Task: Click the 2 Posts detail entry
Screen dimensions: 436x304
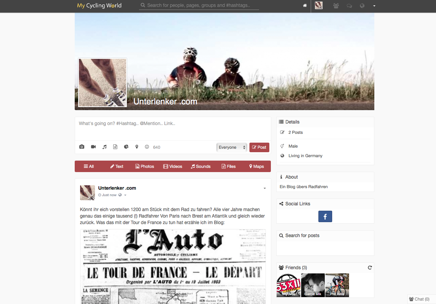Action: pos(295,132)
